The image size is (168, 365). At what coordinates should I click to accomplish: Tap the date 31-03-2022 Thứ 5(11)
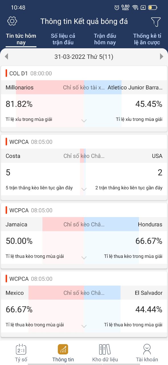(84, 57)
